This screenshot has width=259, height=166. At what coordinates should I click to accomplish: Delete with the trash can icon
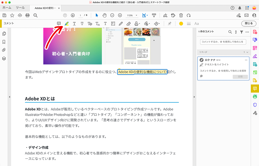click(181, 15)
